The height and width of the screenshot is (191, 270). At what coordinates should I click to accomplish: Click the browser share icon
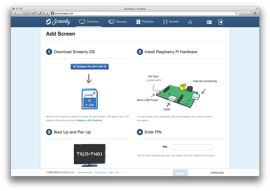pyautogui.click(x=34, y=13)
